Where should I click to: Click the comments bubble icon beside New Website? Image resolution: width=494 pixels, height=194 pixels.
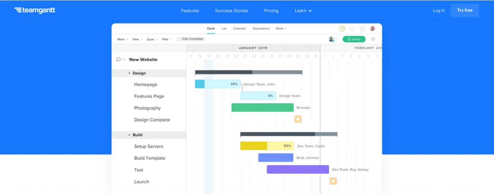tap(118, 60)
